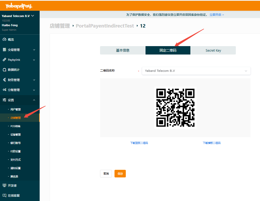Viewport: 260px width, 201px height.
Task: Click the 立即开启 two-factor link
Action: [x=217, y=15]
